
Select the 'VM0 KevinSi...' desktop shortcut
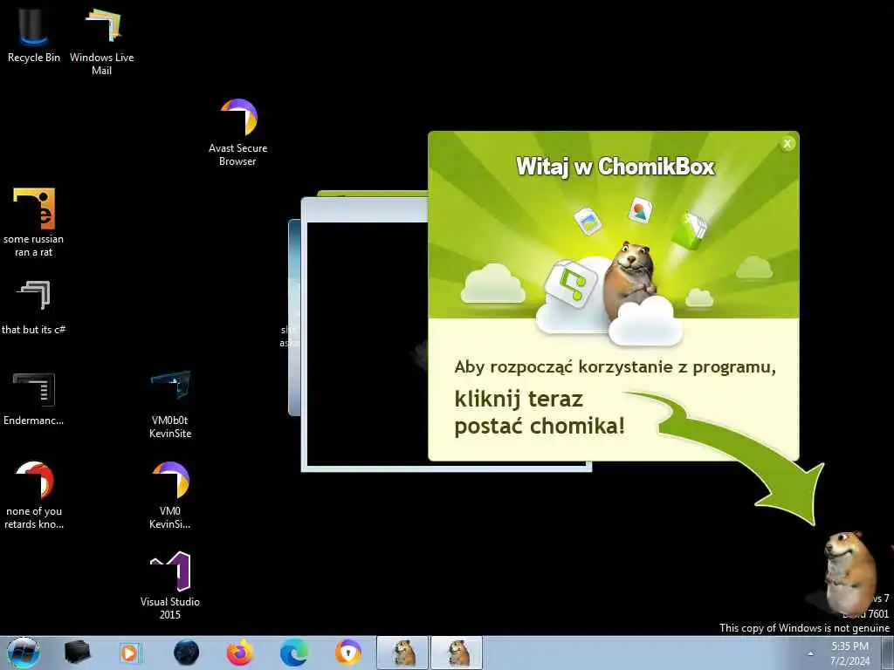coord(170,496)
